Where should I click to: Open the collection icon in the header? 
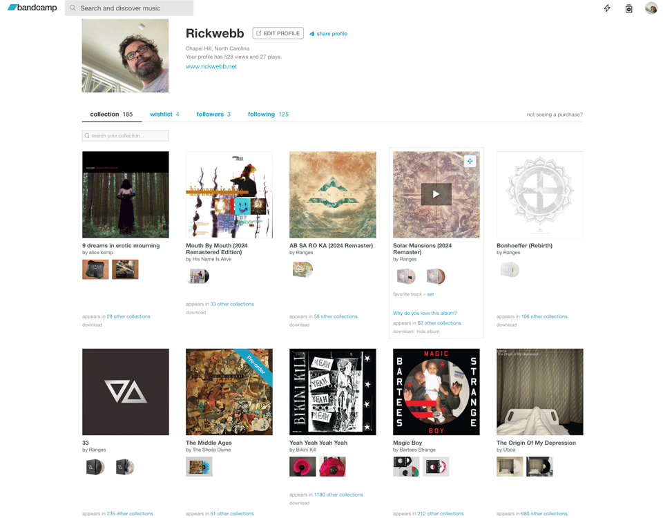(x=628, y=8)
